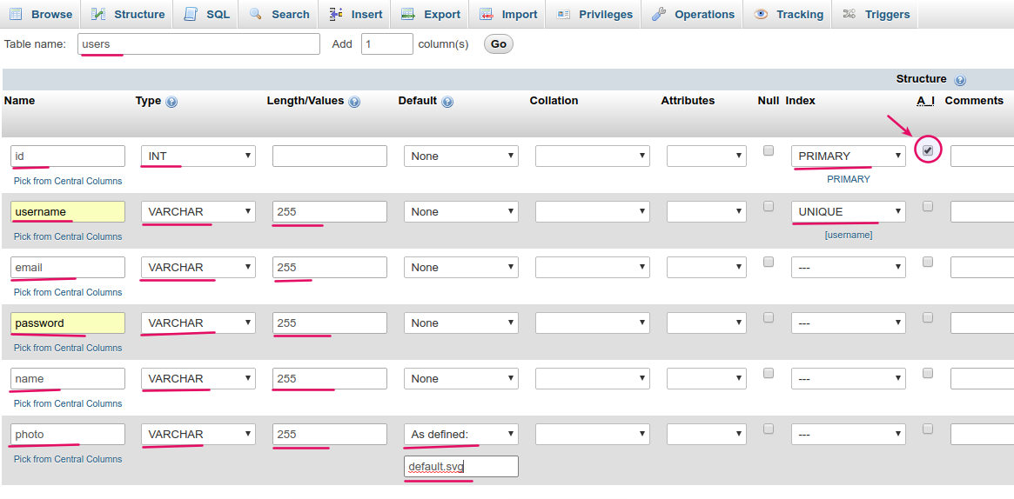Click help icon next to Default header
This screenshot has height=499, width=1014.
coord(447,102)
